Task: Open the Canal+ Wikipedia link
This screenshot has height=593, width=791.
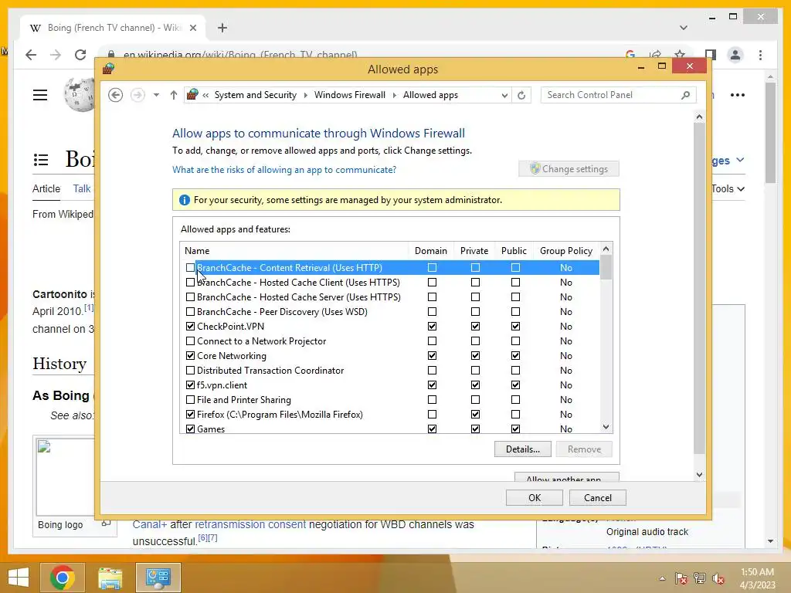Action: pos(149,524)
